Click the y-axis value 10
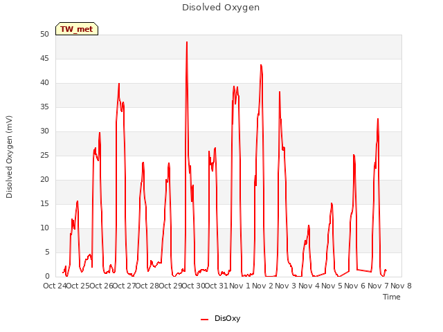Image resolution: width=443 pixels, height=332 pixels. click(x=44, y=228)
